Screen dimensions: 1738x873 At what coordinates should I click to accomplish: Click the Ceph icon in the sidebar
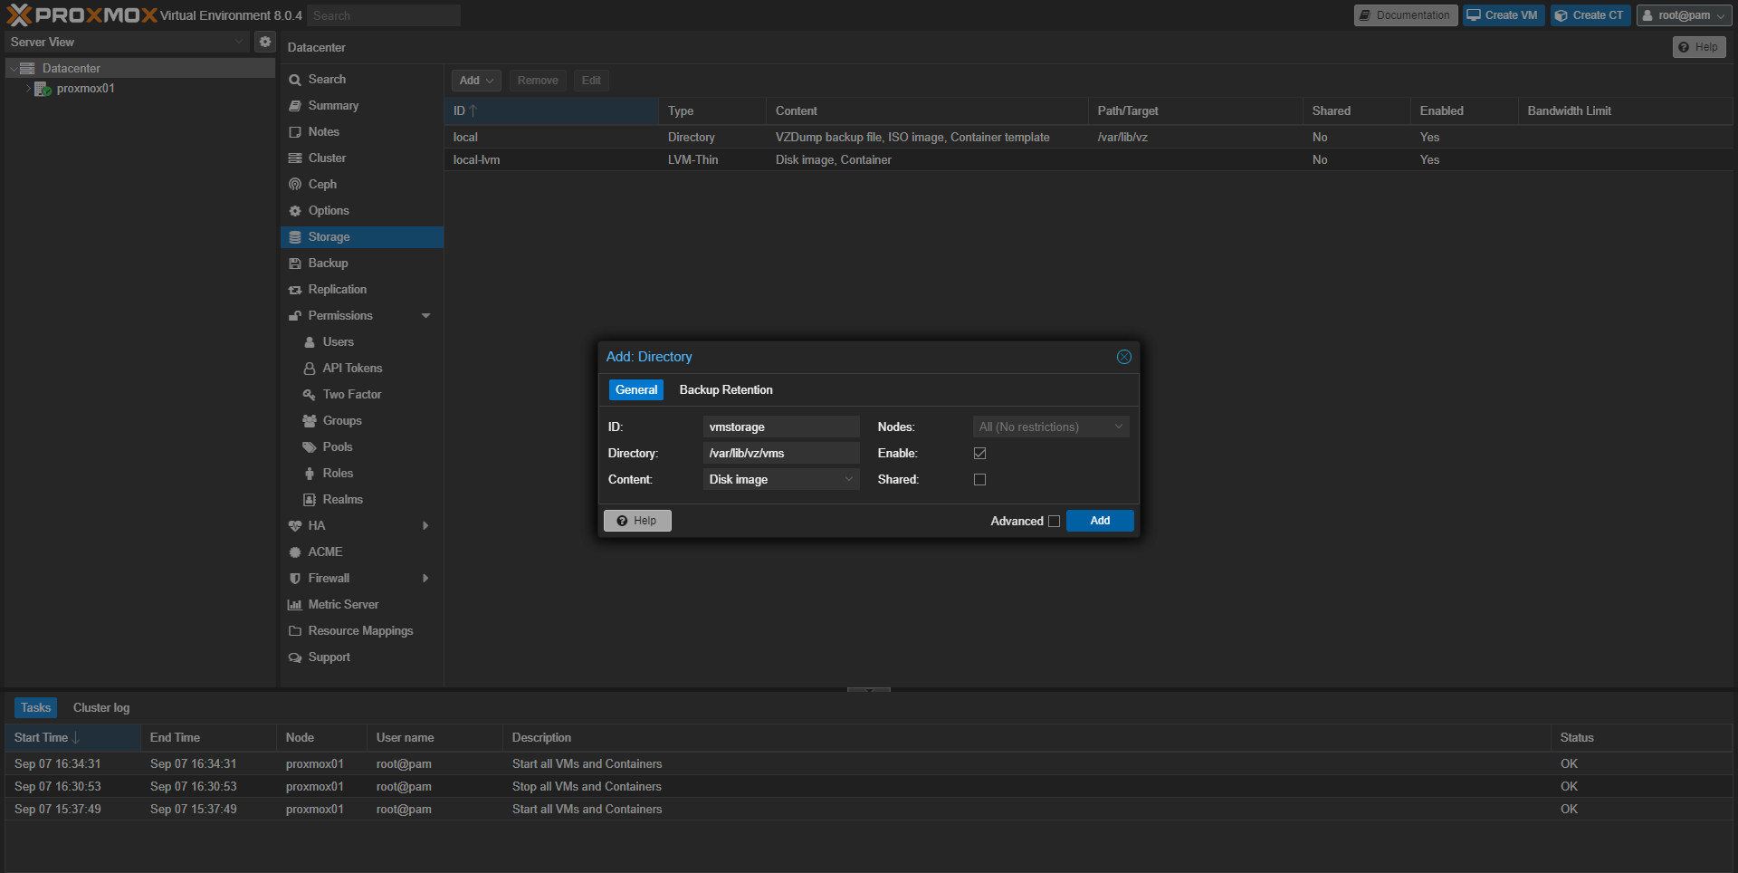[x=295, y=185]
